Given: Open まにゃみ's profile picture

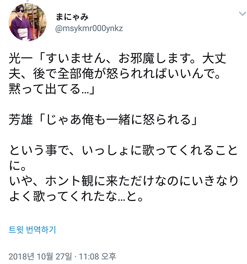Looking at the screenshot, I should (x=27, y=22).
